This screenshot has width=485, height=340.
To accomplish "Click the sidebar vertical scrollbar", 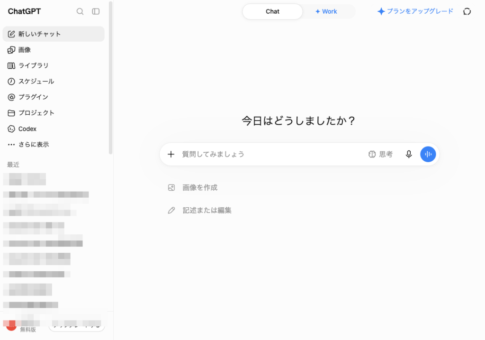I will click(110, 77).
